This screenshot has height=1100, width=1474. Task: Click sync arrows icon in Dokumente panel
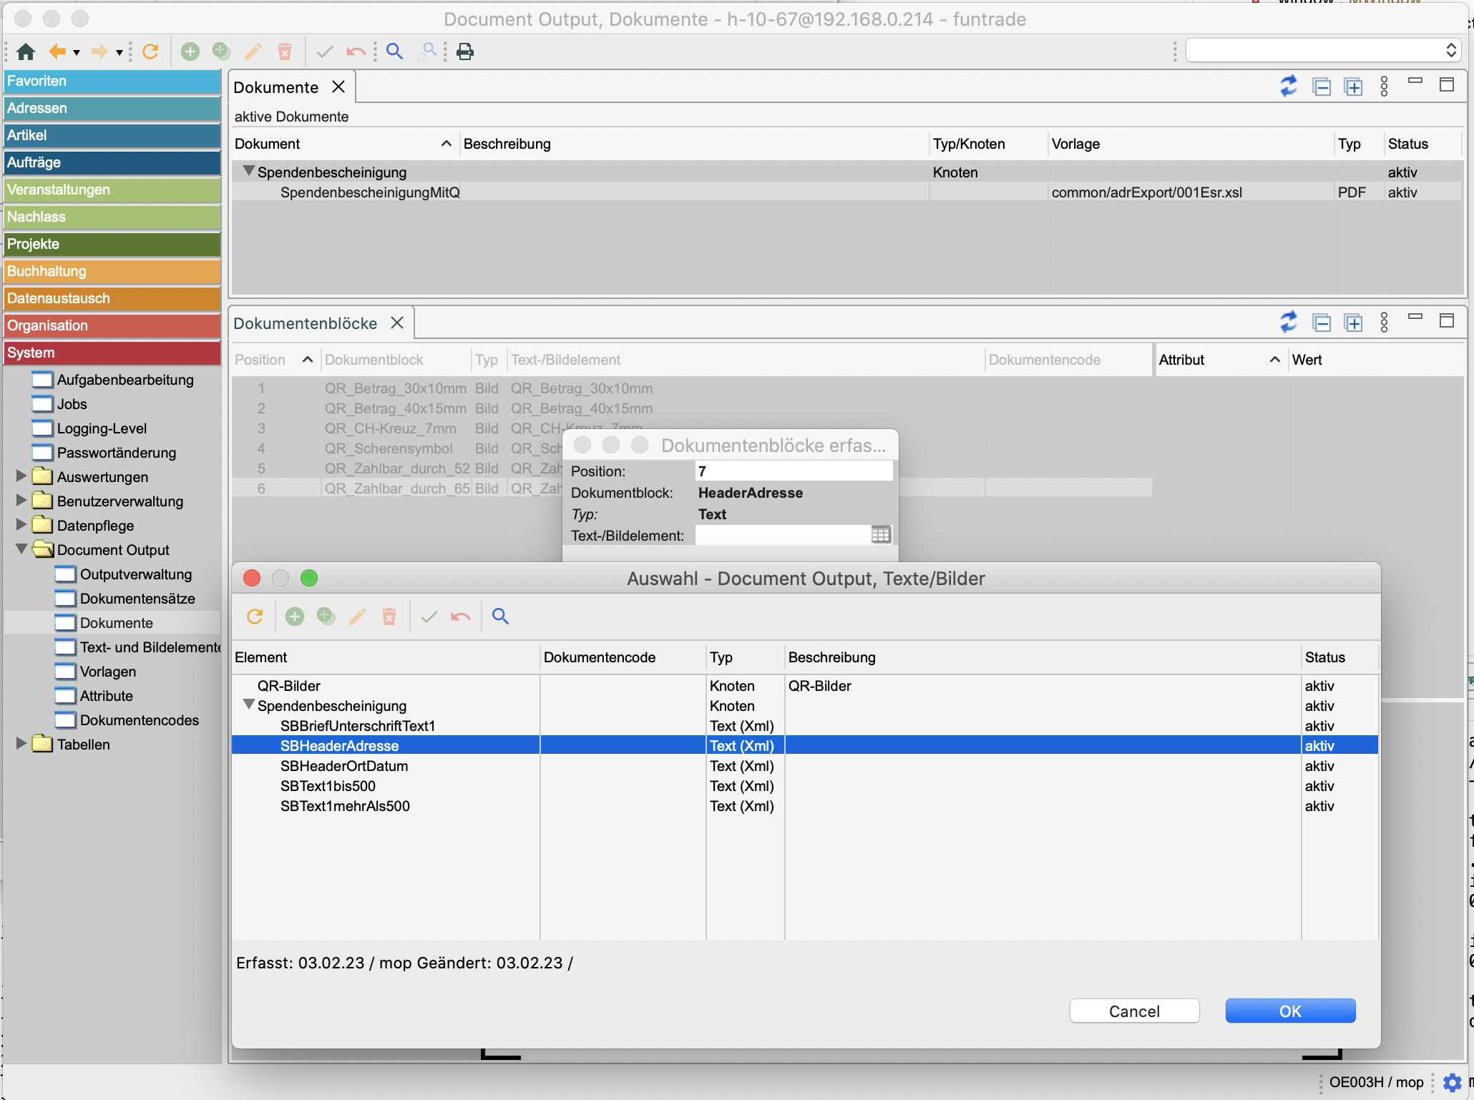pos(1289,87)
